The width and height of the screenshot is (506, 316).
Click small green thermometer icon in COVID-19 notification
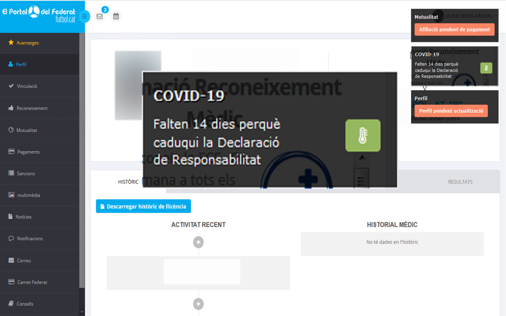pos(486,68)
